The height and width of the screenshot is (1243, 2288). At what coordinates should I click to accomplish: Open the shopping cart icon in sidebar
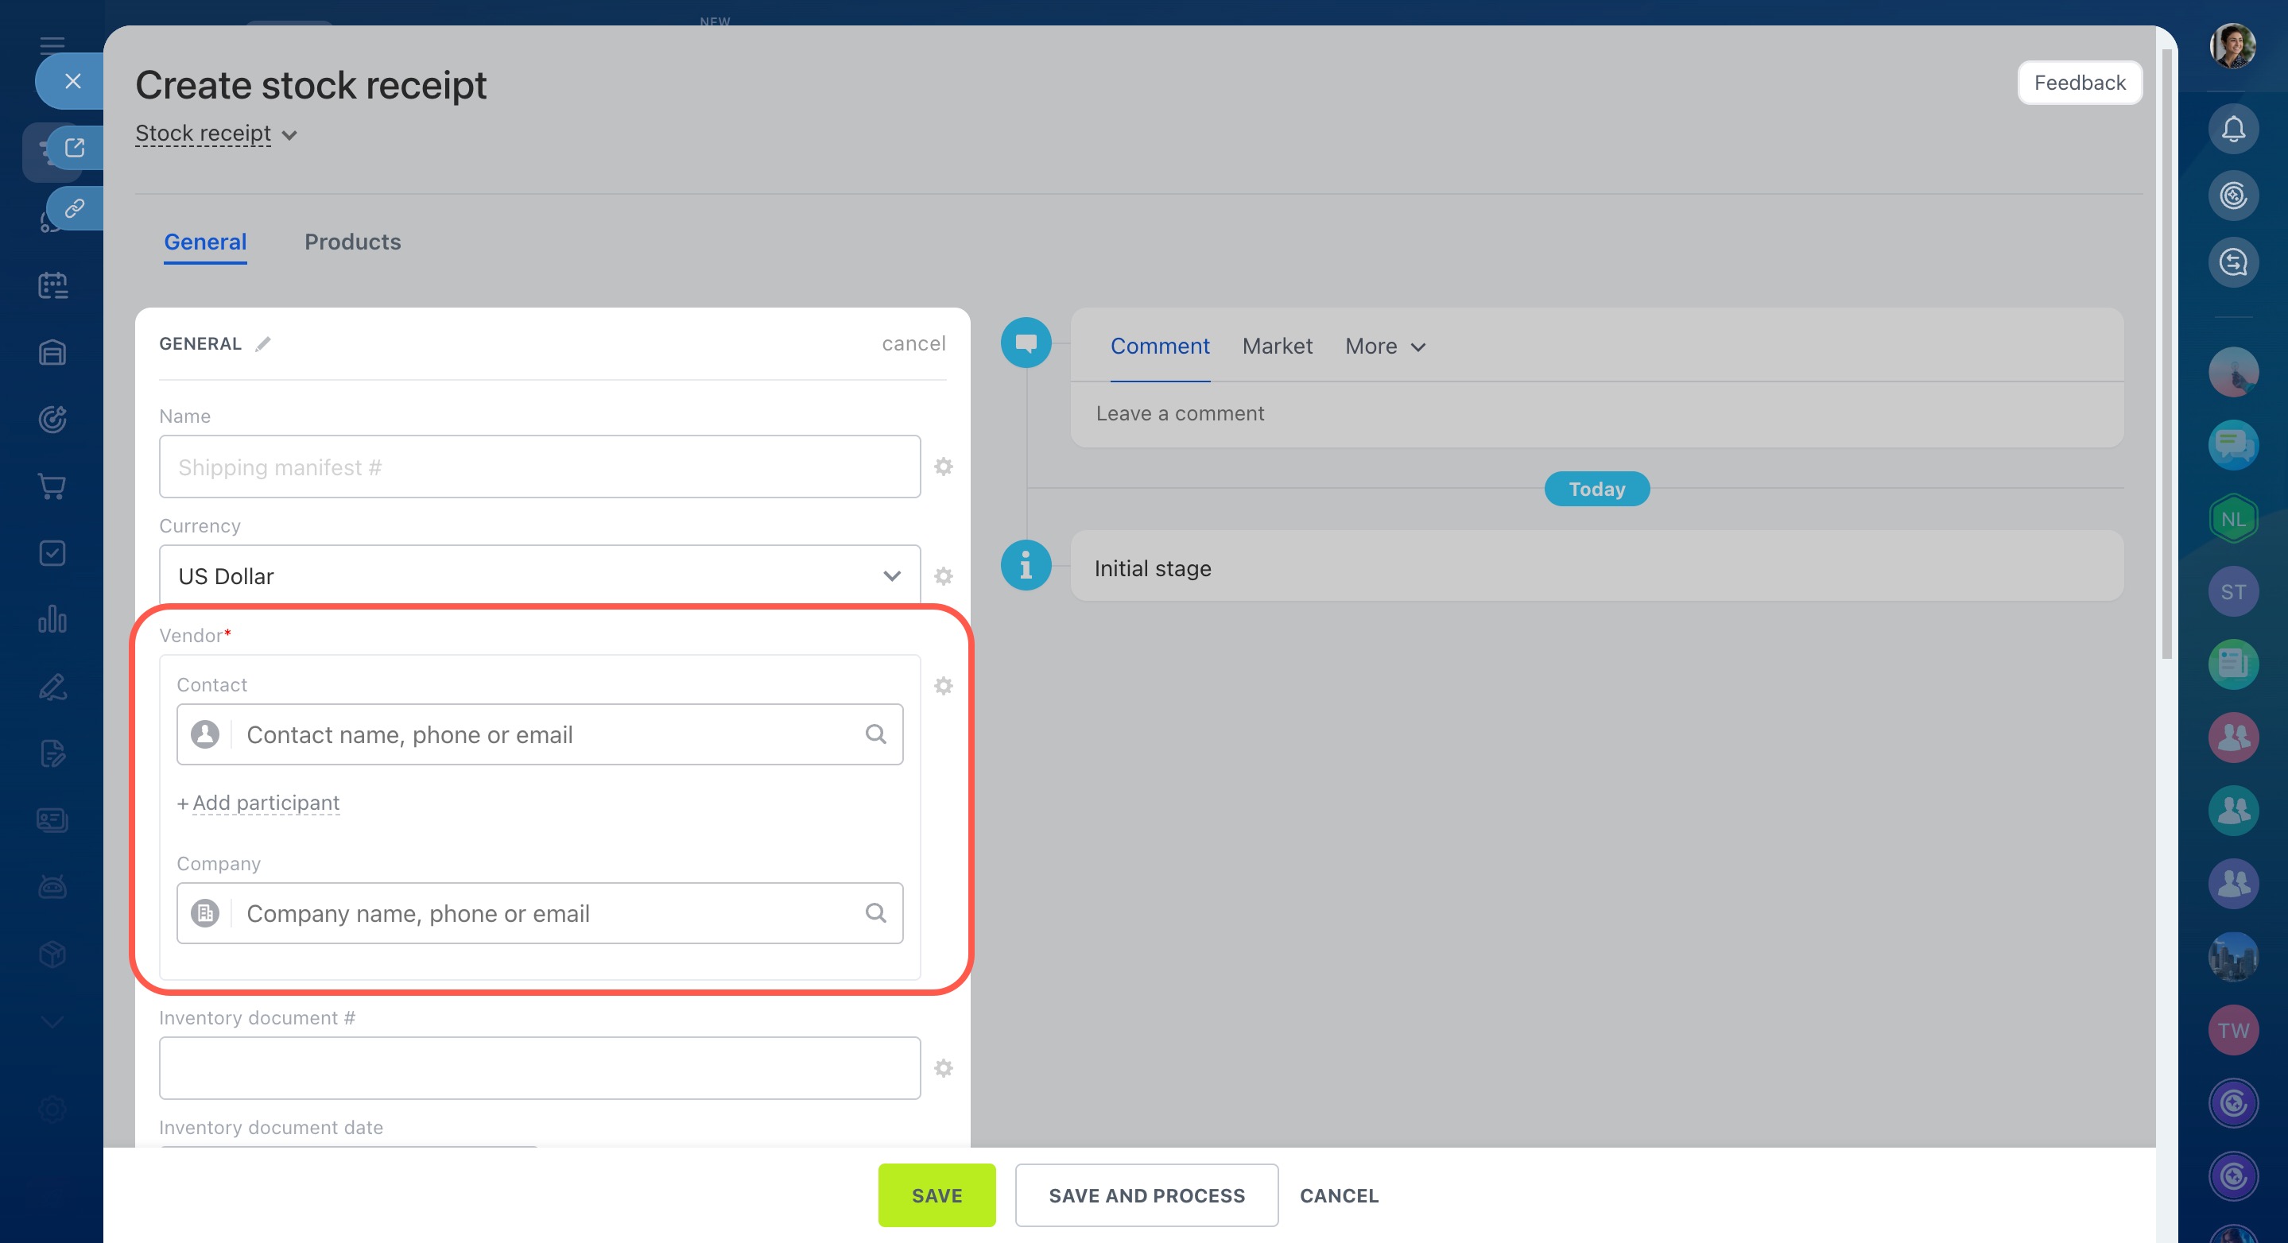tap(52, 486)
